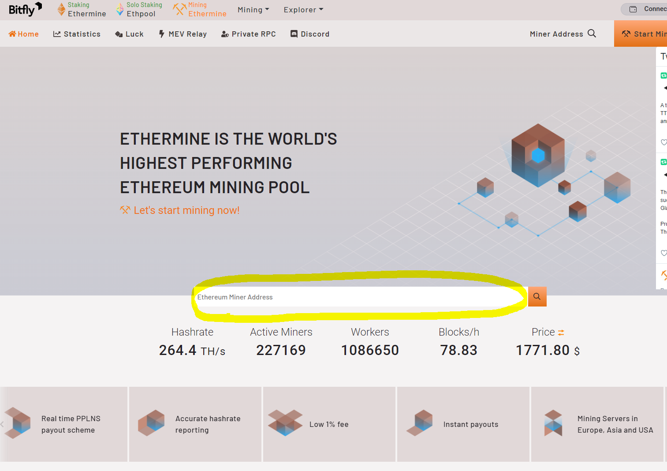Screen dimensions: 667x471
Task: Click the Ethermine staking diamond icon
Action: click(x=61, y=9)
